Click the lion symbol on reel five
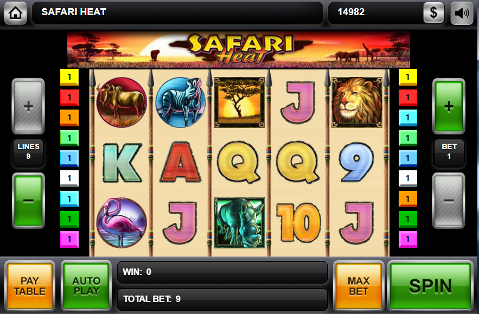 (x=356, y=102)
